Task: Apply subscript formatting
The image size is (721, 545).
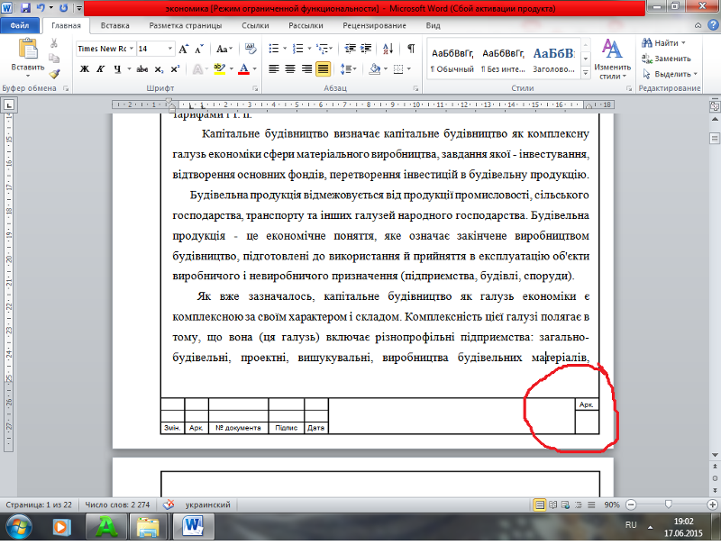Action: (x=159, y=68)
